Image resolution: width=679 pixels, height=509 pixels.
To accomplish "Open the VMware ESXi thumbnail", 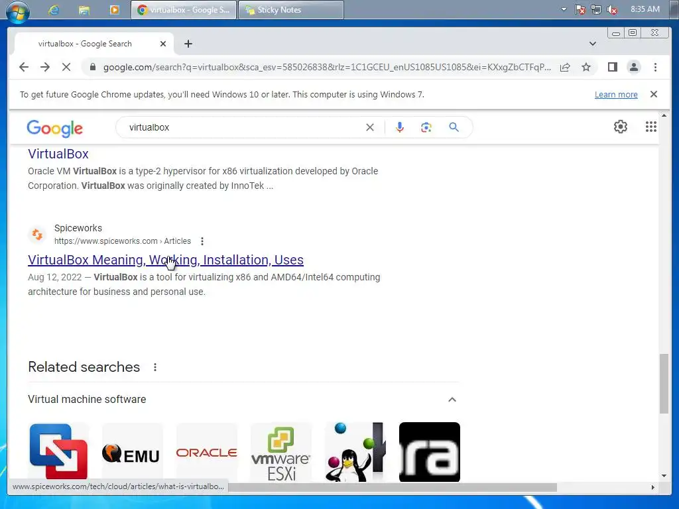I will pos(281,451).
